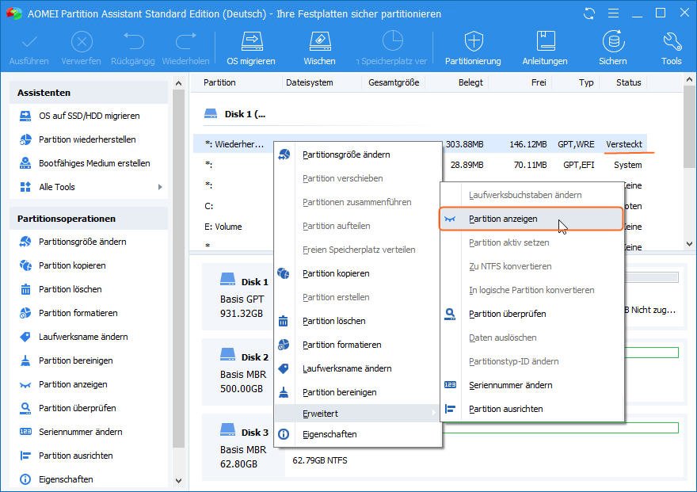Click Partition bereinigen broom icon in sidebar
697x492 pixels.
pyautogui.click(x=25, y=360)
